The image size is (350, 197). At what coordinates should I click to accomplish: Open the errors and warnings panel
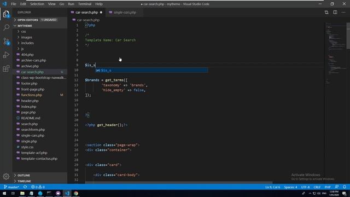pos(38,187)
